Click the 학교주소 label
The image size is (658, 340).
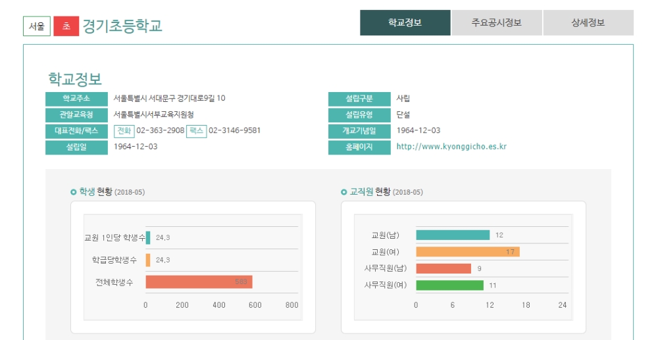[x=76, y=99]
